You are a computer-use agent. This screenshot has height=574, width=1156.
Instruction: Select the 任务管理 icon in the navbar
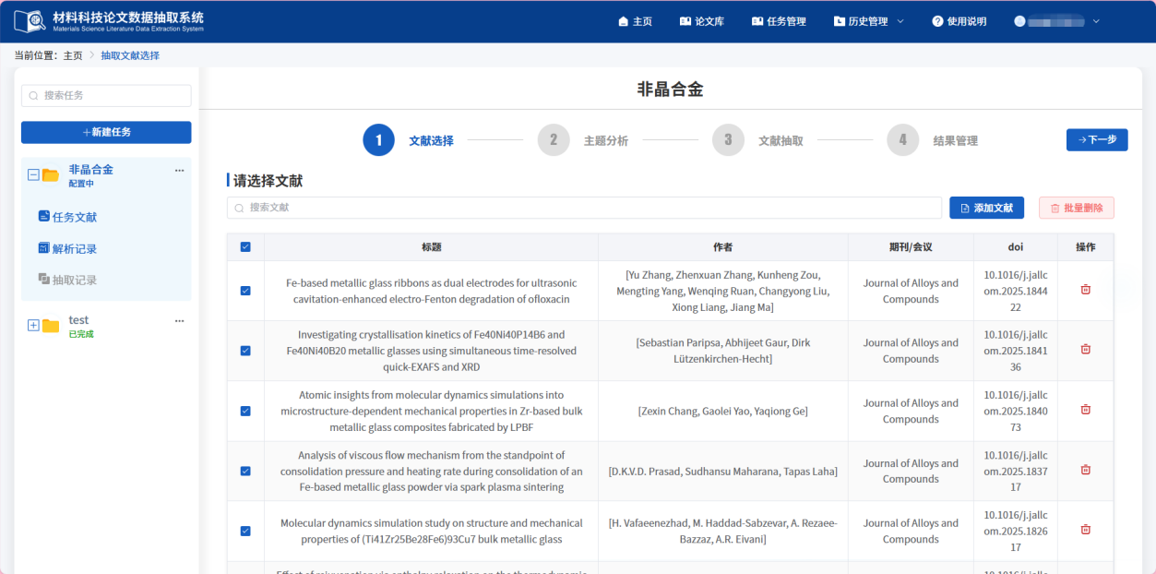758,20
